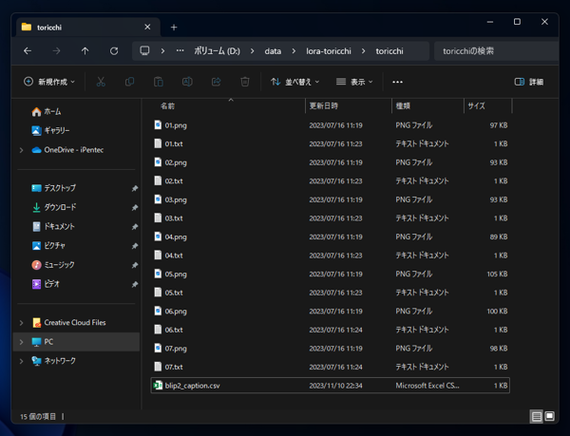Close the toricchi tab
Image resolution: width=570 pixels, height=436 pixels.
pos(147,27)
